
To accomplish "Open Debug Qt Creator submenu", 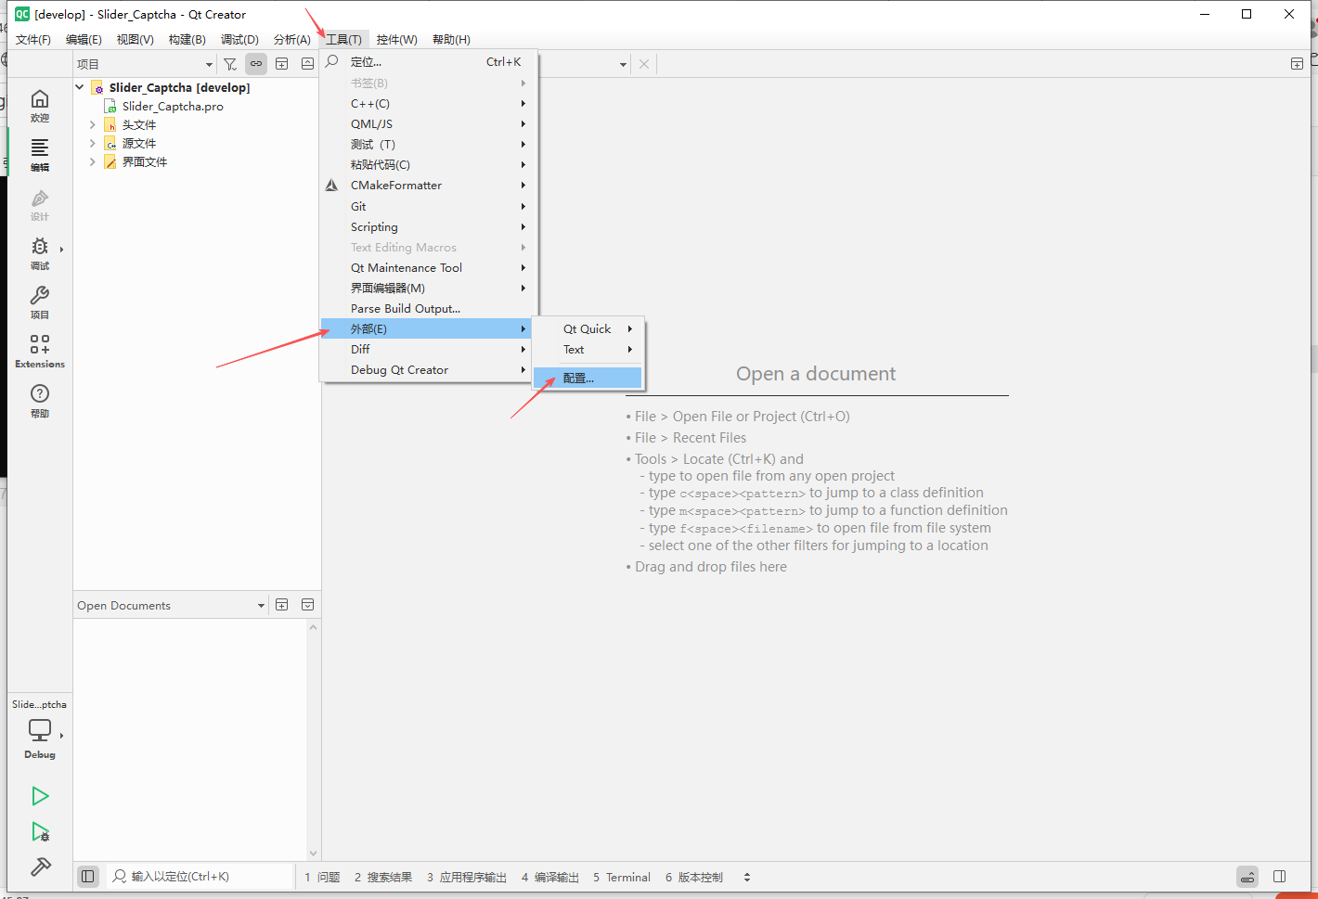I will 428,369.
